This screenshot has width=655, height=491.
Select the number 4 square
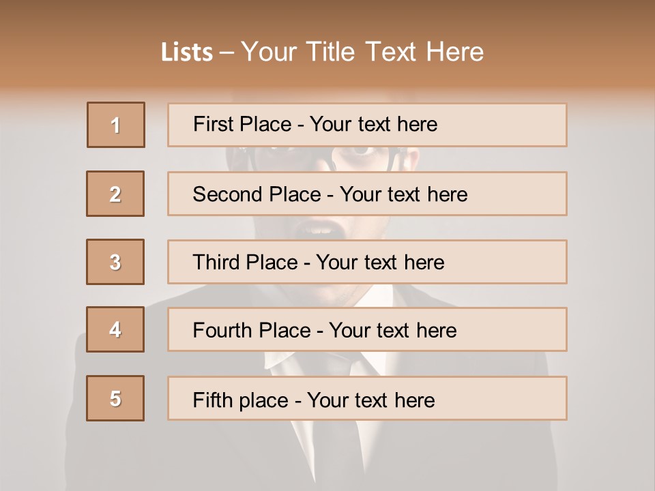[115, 329]
